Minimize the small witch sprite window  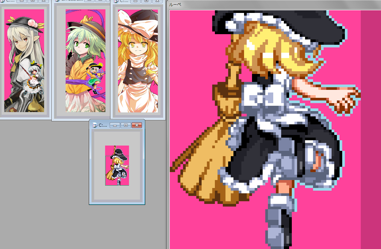coord(115,125)
